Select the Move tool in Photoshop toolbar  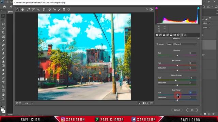[3, 16]
